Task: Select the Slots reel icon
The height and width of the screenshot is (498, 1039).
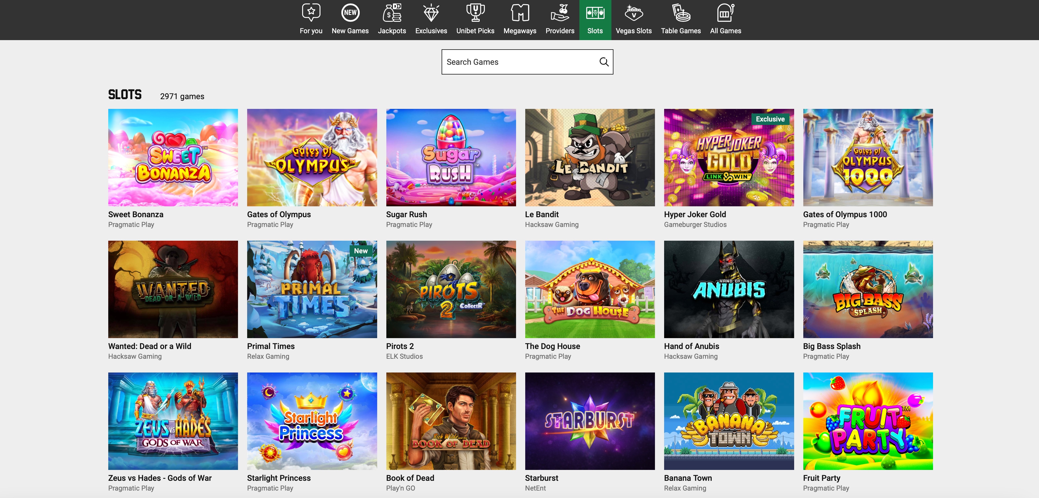Action: coord(595,13)
